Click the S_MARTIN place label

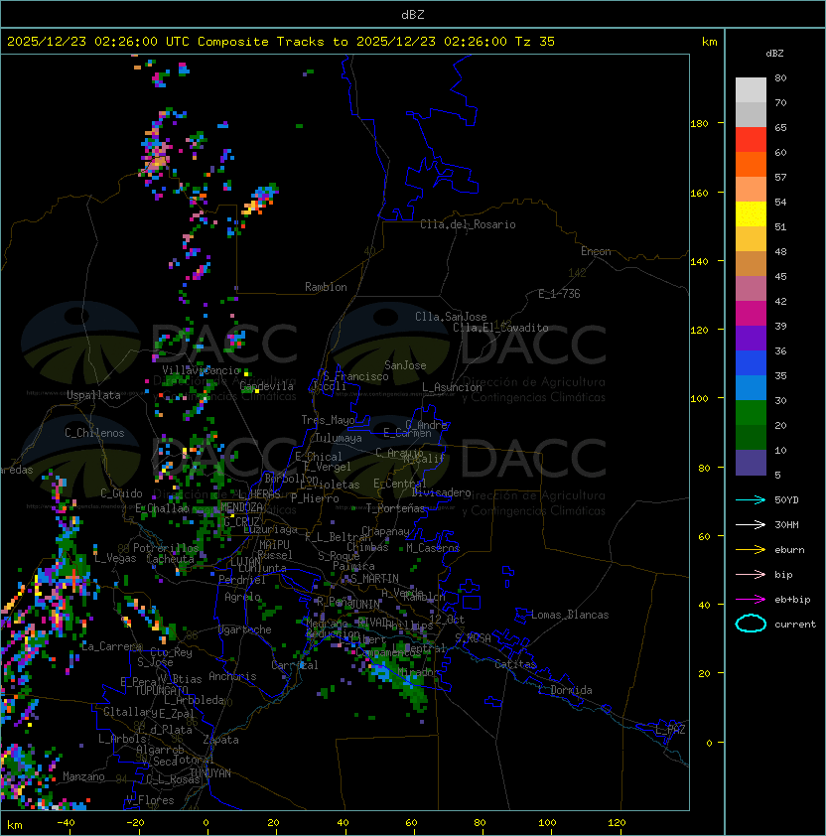(374, 579)
